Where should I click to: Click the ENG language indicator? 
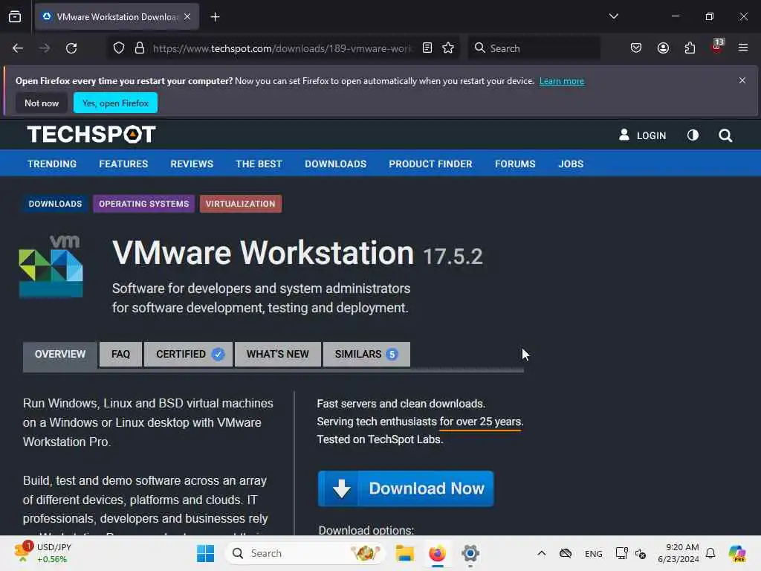coord(594,553)
